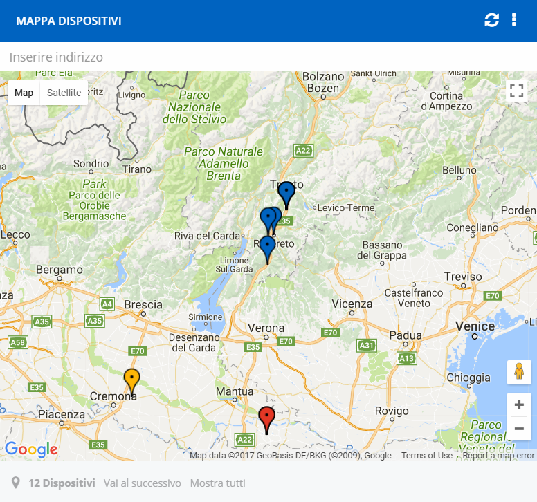Image resolution: width=537 pixels, height=502 pixels.
Task: Click the Cortina d'Ampezzo label
Action: 446,101
